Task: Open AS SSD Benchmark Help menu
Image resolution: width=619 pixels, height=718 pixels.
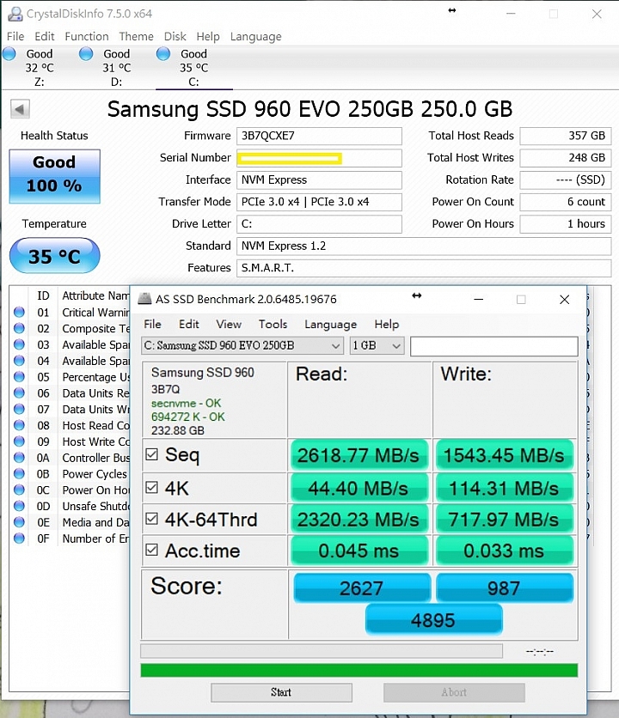Action: (x=387, y=325)
